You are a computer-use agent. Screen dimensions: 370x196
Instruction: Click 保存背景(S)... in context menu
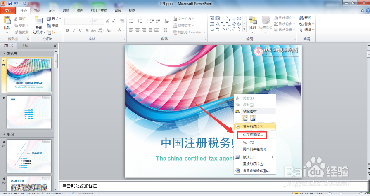tap(252, 135)
